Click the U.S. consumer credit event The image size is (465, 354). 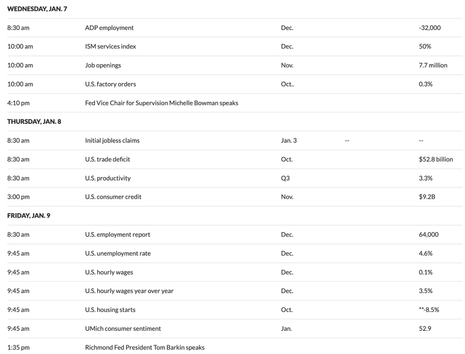113,197
